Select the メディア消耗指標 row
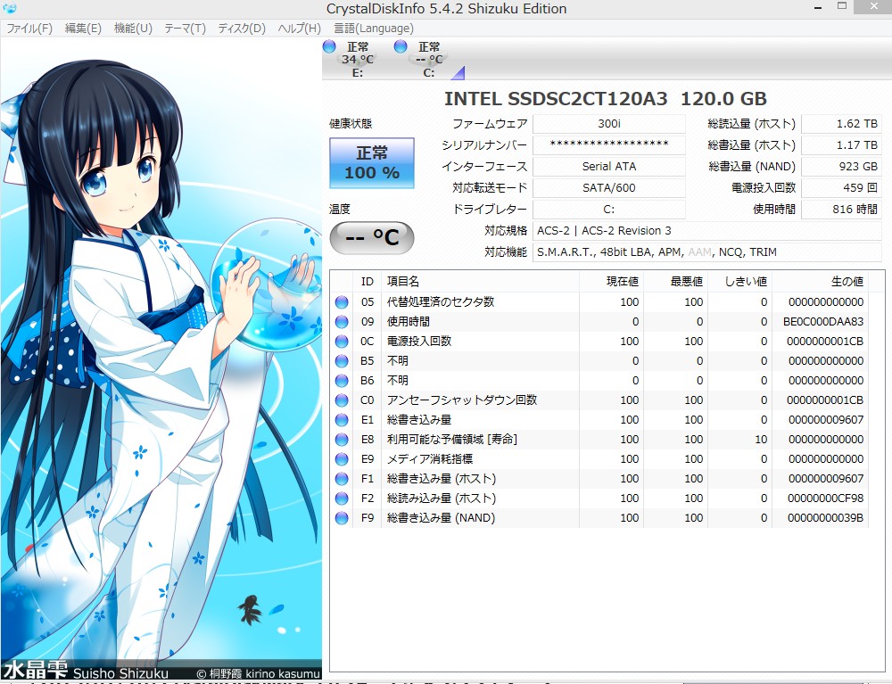This screenshot has height=684, width=892. [599, 459]
